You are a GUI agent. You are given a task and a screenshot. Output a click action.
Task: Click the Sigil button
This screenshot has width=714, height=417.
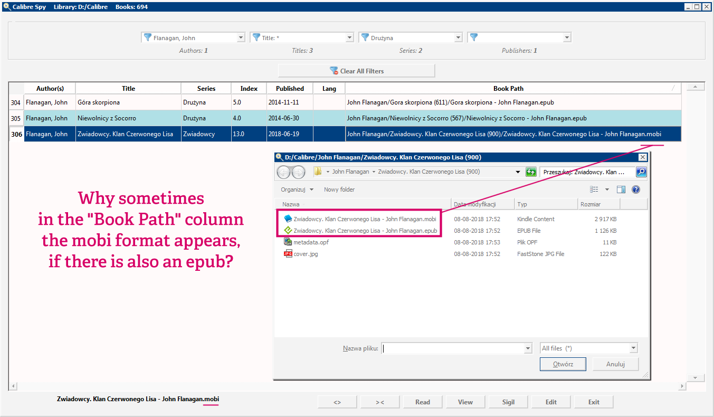tap(508, 402)
